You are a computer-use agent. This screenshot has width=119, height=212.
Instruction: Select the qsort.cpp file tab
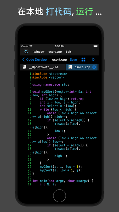coord(82,67)
